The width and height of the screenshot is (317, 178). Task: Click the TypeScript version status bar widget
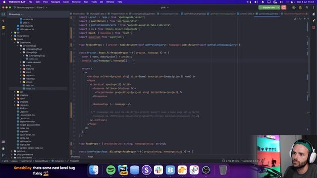[x=250, y=161]
